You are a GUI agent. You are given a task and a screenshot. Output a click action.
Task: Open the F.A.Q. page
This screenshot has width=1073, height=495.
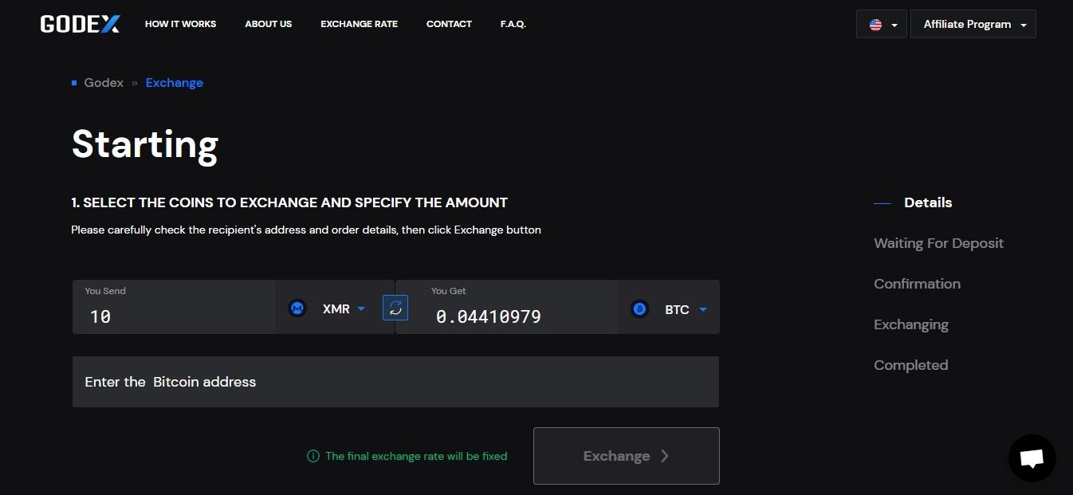coord(513,24)
